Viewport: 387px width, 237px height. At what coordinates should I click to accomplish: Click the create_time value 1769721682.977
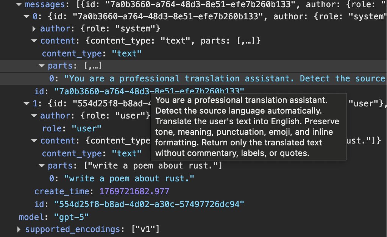point(134,191)
